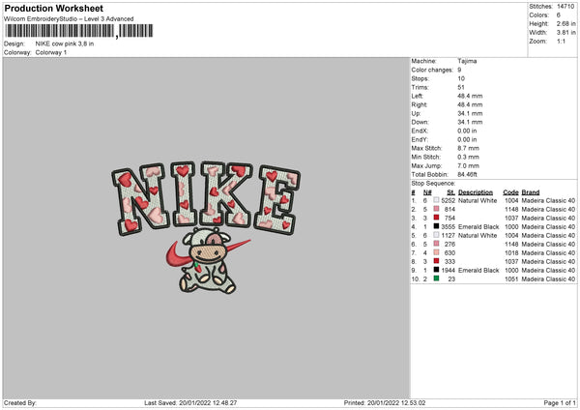Click the black swatch beside stitch count 3555

point(437,226)
